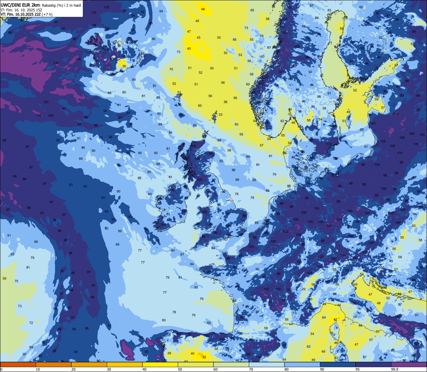Click the 20–30 legend color swatch

(89, 365)
